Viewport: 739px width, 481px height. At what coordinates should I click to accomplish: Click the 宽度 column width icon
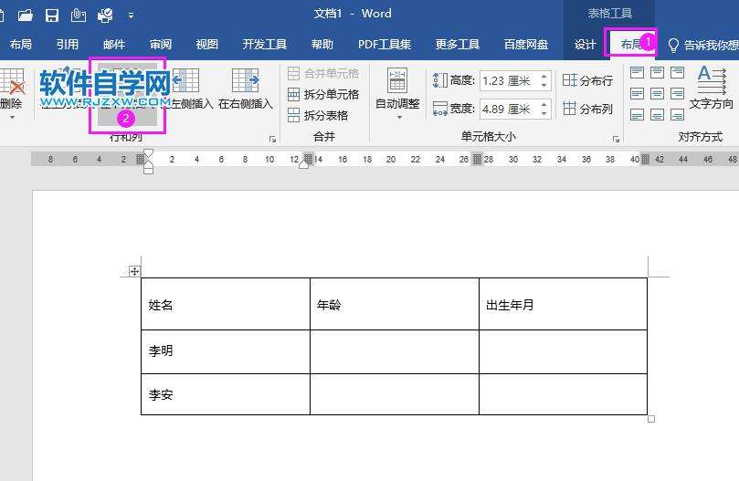[439, 109]
